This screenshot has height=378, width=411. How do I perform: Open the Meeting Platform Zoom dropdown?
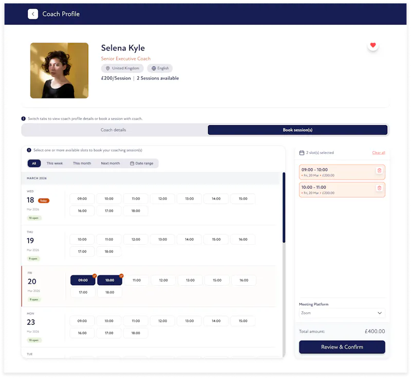click(x=342, y=313)
